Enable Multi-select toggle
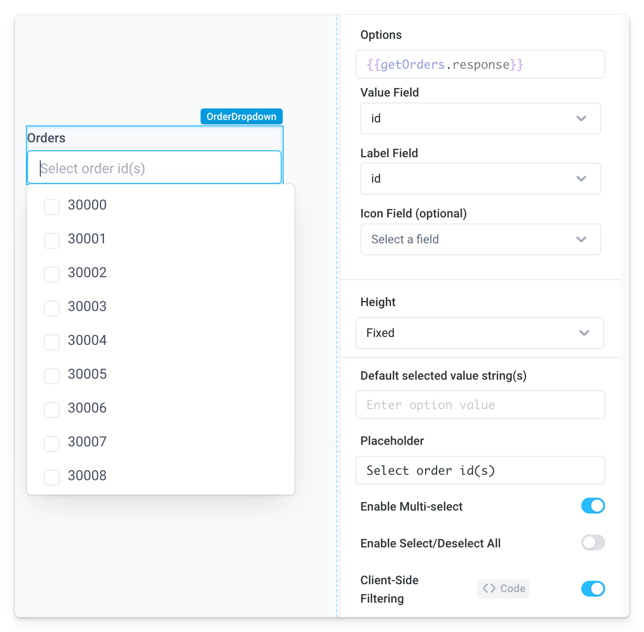644x632 pixels. tap(593, 506)
